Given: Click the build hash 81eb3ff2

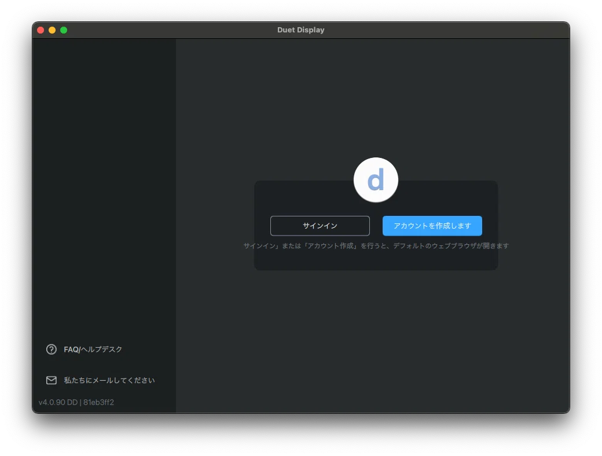Looking at the screenshot, I should pyautogui.click(x=98, y=402).
